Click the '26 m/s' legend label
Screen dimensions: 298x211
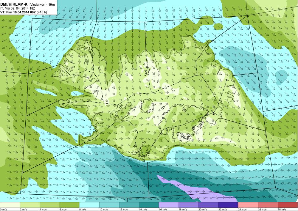pyautogui.click(x=262, y=210)
